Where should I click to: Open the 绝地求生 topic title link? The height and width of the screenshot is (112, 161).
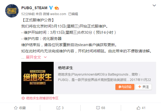66,68
